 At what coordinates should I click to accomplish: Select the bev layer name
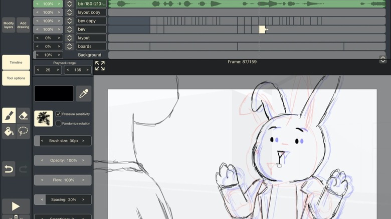pyautogui.click(x=91, y=29)
